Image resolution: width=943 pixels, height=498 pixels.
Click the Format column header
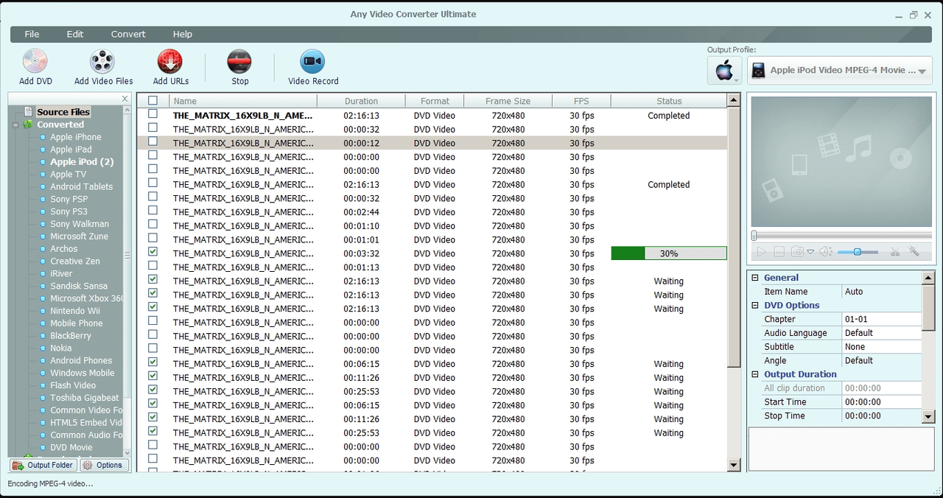pyautogui.click(x=435, y=101)
